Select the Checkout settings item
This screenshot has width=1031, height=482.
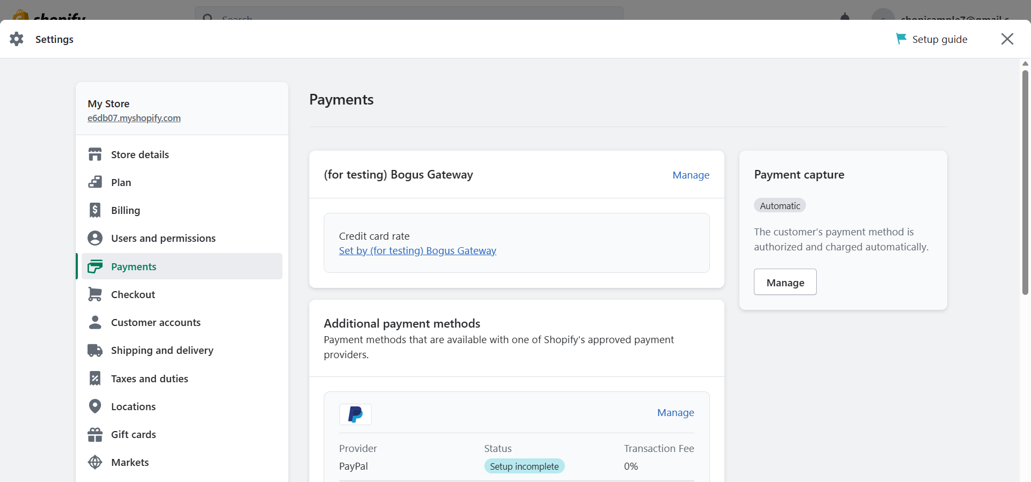pos(182,294)
